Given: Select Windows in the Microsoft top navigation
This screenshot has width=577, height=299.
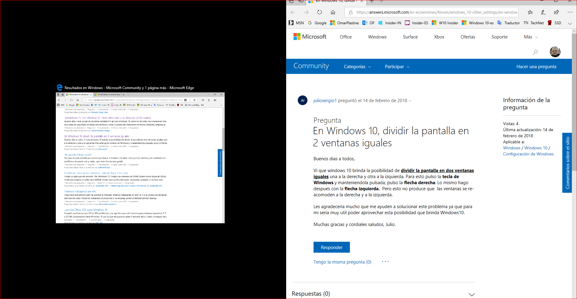Looking at the screenshot, I should point(377,37).
